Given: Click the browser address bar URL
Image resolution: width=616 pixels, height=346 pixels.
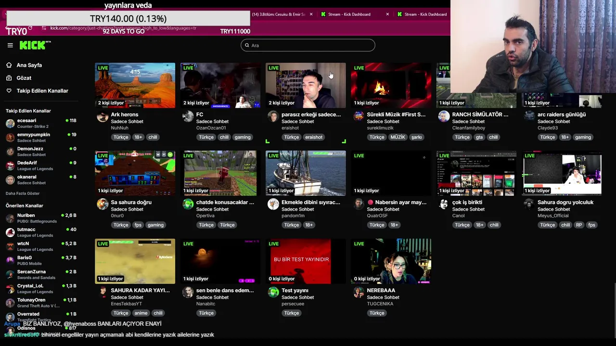Looking at the screenshot, I should click(123, 28).
